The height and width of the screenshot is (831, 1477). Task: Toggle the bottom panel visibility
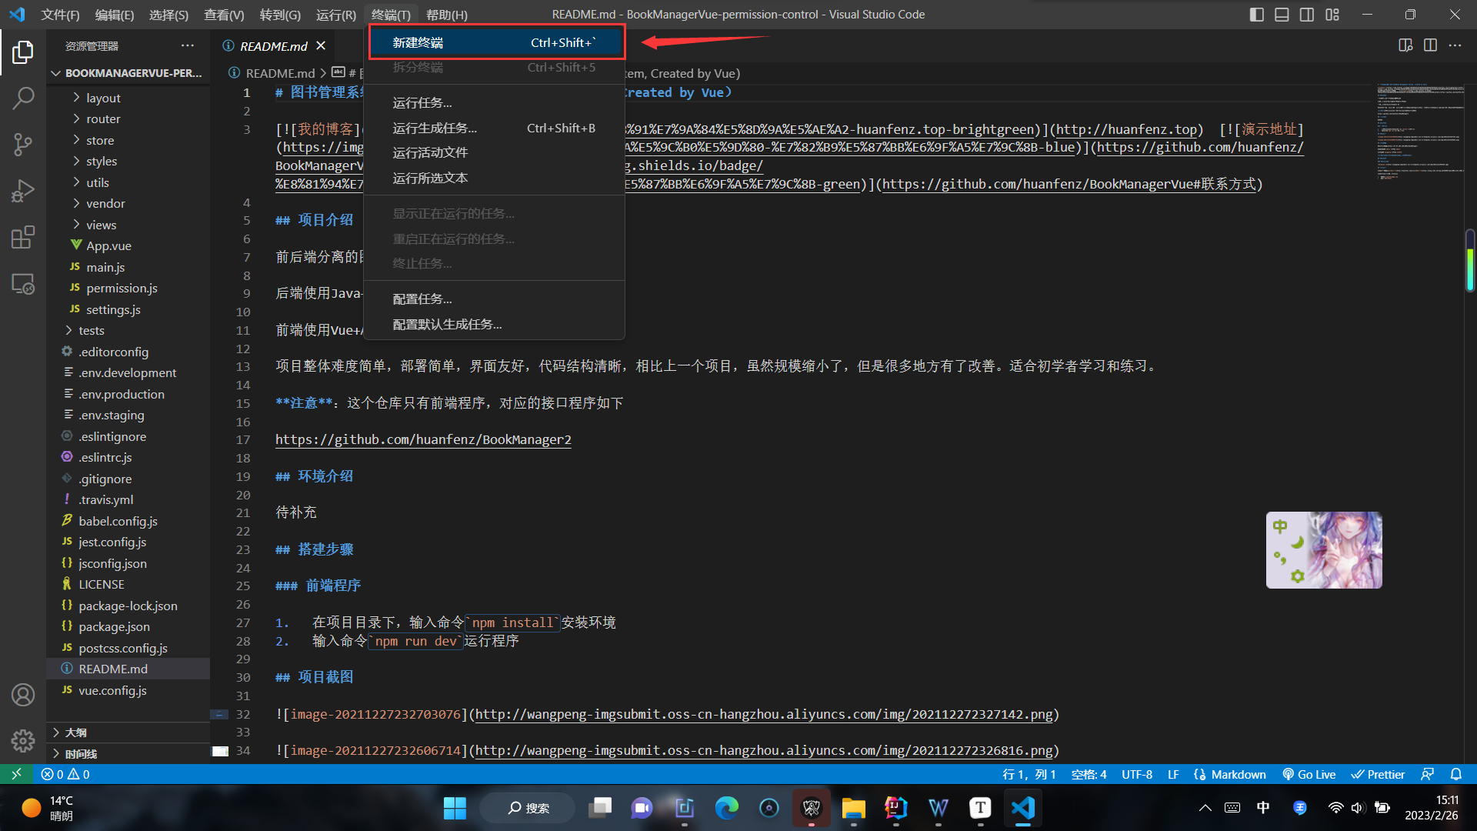coord(1282,14)
